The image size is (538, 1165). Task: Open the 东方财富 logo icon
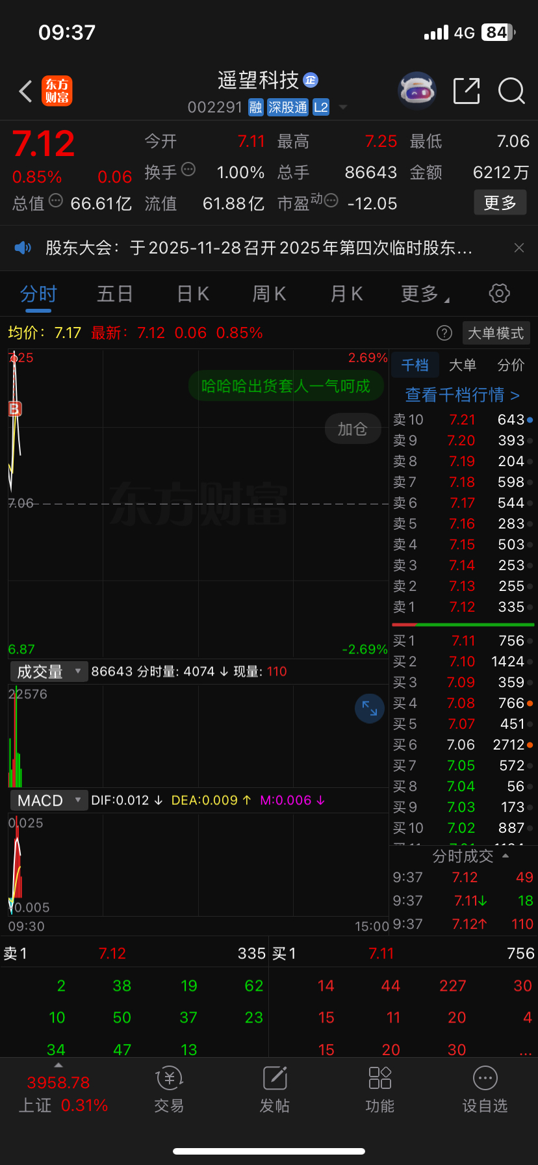(x=57, y=91)
